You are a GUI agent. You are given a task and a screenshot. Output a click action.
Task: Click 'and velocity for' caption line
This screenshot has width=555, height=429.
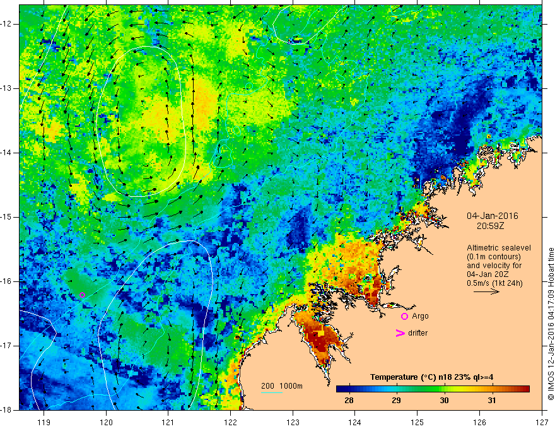click(494, 266)
